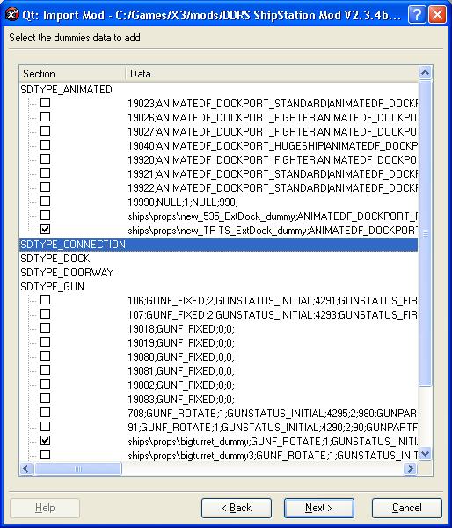Check the 19922 DOCKPORT_STANDARD checkbox
The image size is (452, 528).
coord(45,187)
